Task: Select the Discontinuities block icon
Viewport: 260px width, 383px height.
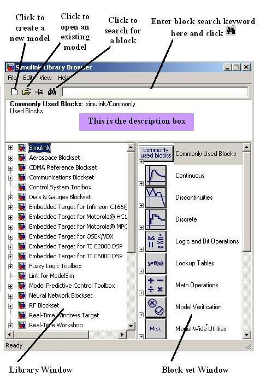Action: click(156, 198)
